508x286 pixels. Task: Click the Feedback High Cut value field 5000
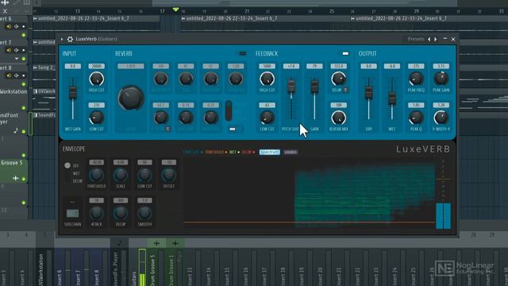267,66
